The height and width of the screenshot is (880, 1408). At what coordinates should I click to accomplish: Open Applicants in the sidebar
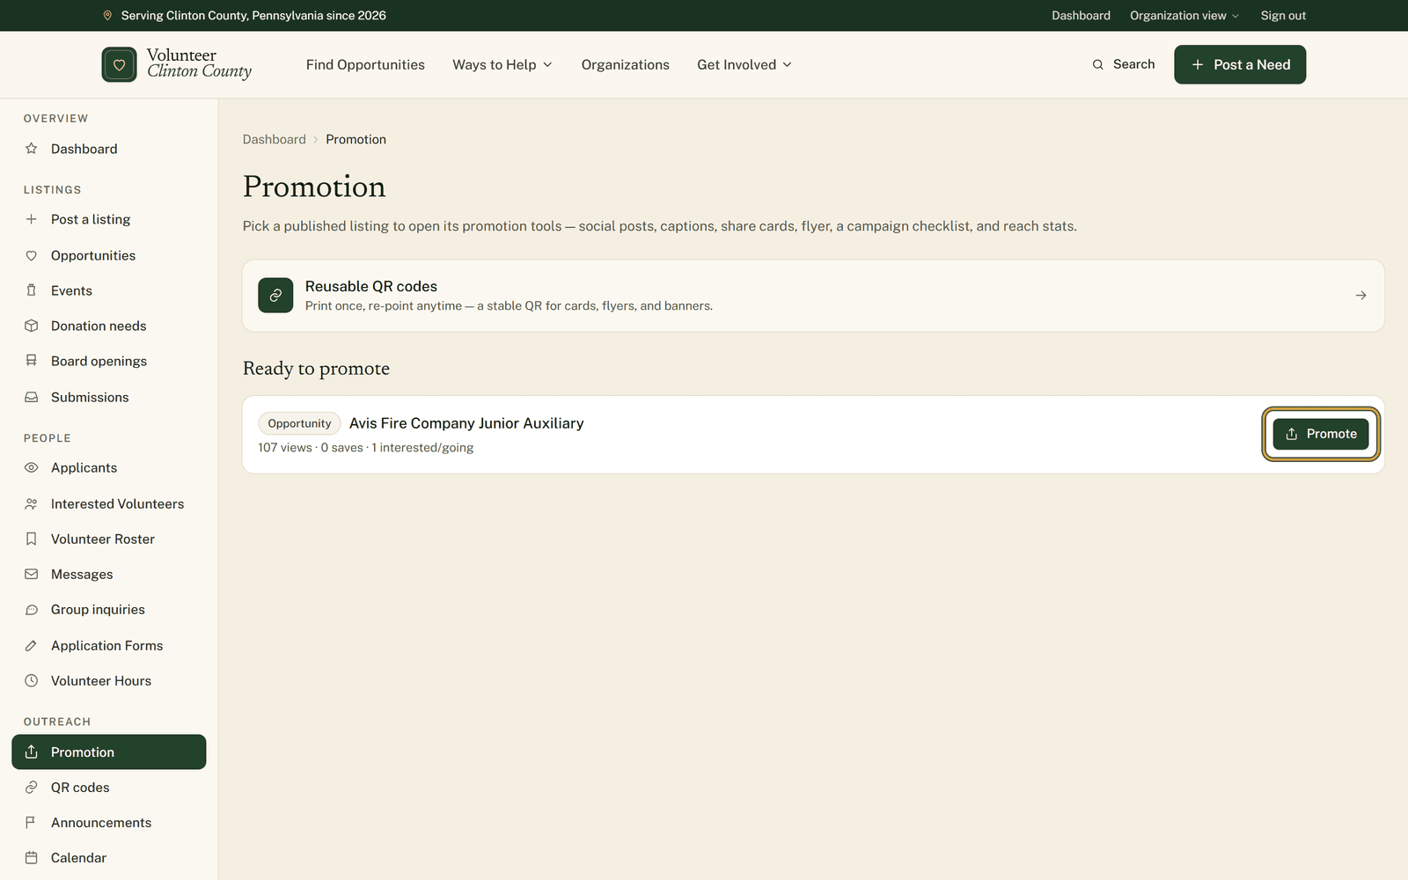[109, 467]
